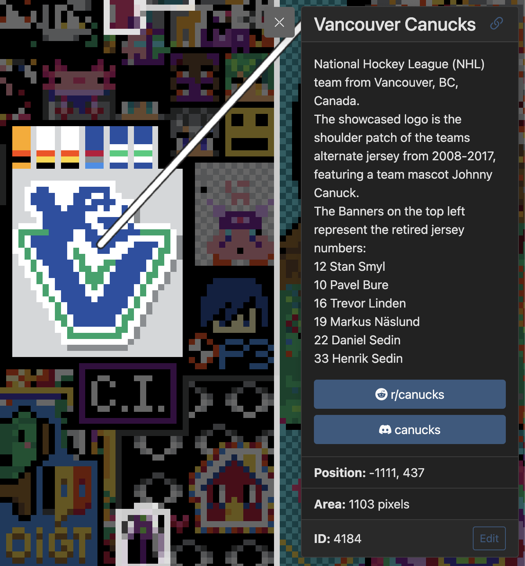Select the pig-faced checkered pixel art

[234, 214]
